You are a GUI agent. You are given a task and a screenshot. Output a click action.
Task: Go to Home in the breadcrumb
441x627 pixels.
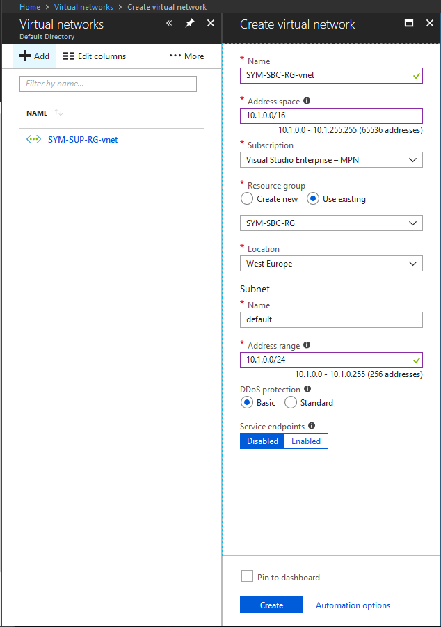coord(30,7)
